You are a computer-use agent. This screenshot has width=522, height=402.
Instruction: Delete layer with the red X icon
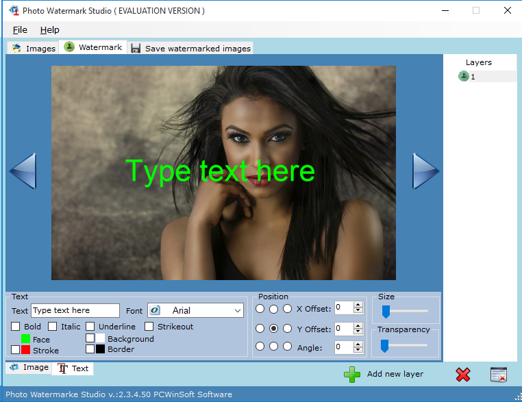click(463, 375)
